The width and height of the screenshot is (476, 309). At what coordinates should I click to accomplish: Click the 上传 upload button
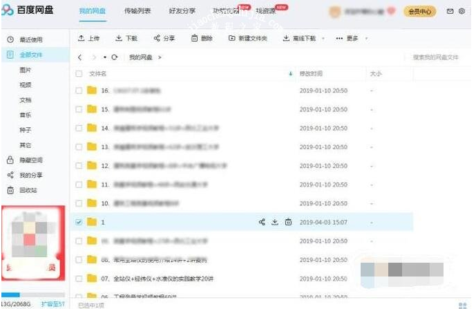tap(88, 38)
